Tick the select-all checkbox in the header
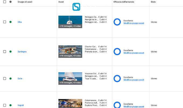Image resolution: width=183 pixels, height=108 pixels. [5, 2]
